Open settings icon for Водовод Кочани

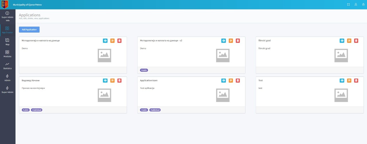[x=112, y=80]
